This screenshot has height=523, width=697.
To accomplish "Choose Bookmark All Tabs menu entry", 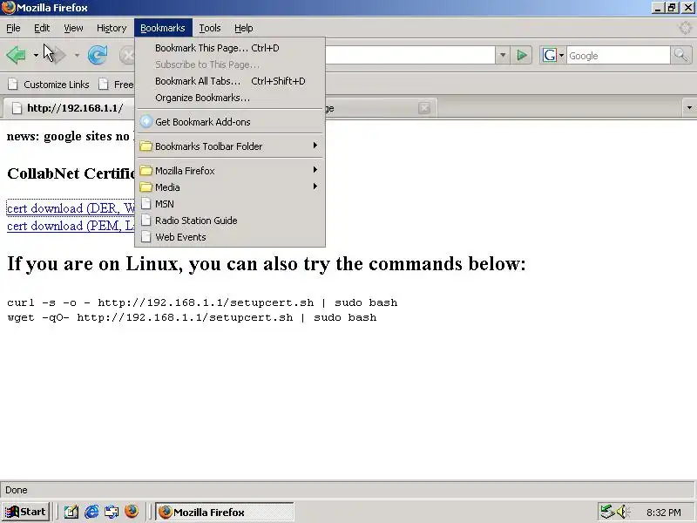I will point(230,81).
